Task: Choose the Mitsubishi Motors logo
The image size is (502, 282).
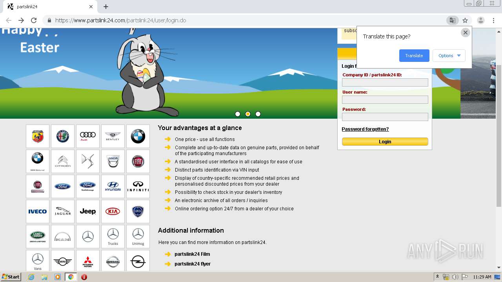Action: pyautogui.click(x=88, y=261)
